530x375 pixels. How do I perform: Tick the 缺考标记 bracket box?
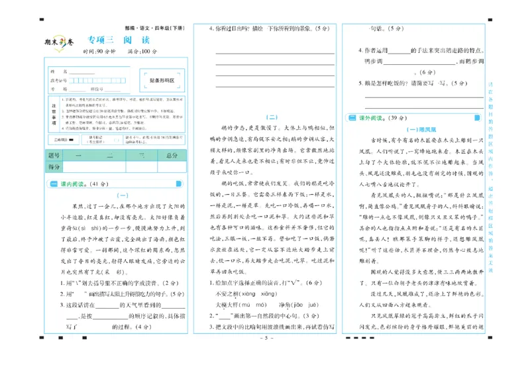(117, 140)
